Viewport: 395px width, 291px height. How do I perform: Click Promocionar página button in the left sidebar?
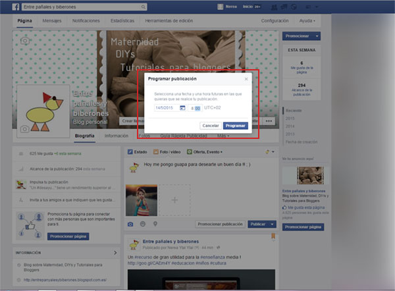(x=68, y=236)
